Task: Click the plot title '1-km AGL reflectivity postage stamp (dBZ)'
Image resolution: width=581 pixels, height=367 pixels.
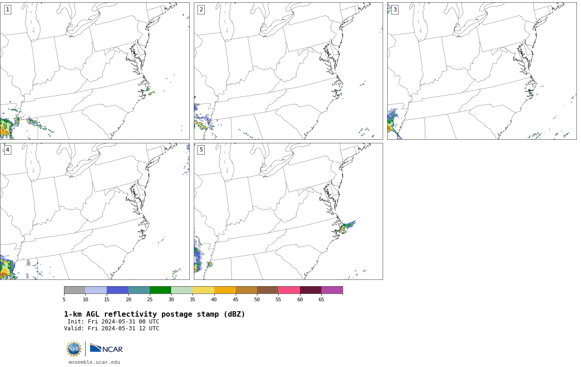Action: [154, 314]
